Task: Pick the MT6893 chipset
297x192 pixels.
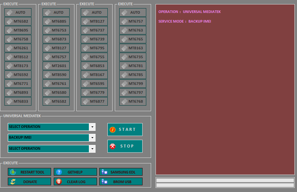Action: point(18,93)
